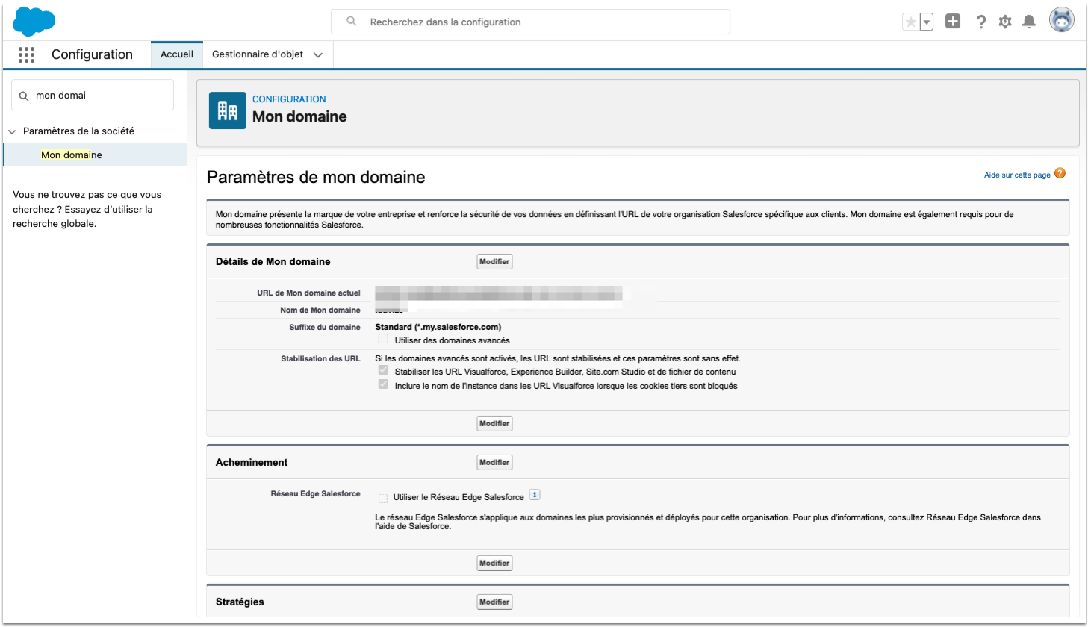This screenshot has width=1091, height=627.
Task: Expand the Gestionnaire d'objet dropdown chevron
Action: click(x=318, y=55)
